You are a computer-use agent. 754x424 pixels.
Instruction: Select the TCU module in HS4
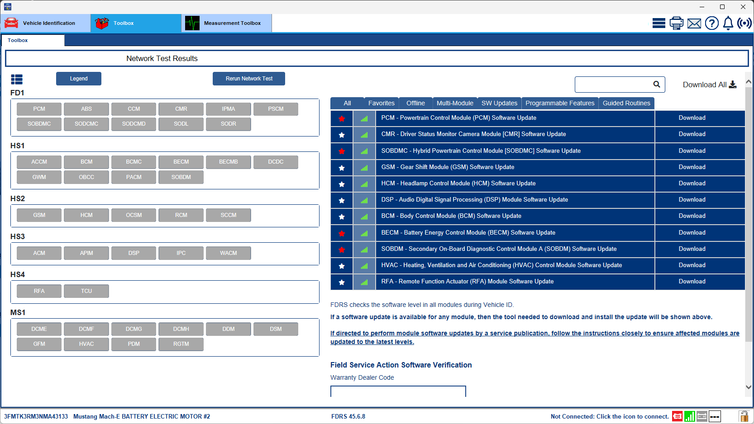pyautogui.click(x=86, y=291)
